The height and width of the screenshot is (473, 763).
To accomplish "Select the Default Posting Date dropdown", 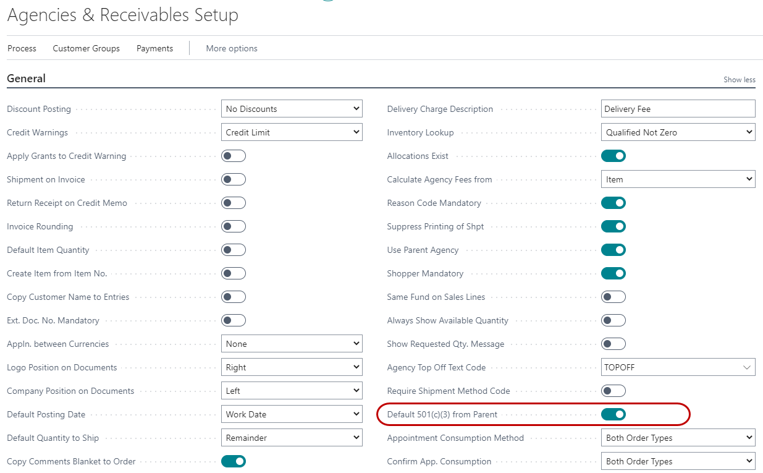I will [292, 414].
